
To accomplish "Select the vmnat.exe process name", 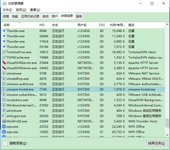I will point(14,73).
